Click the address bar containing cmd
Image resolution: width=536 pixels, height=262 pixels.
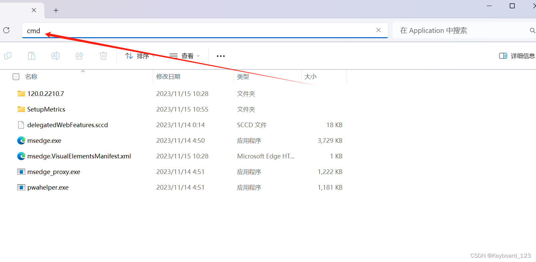coord(205,31)
